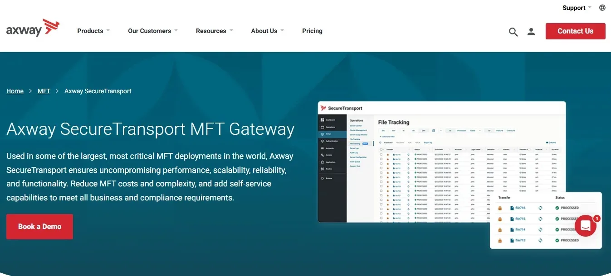Open the Support dropdown
This screenshot has height=276, width=611.
click(577, 8)
